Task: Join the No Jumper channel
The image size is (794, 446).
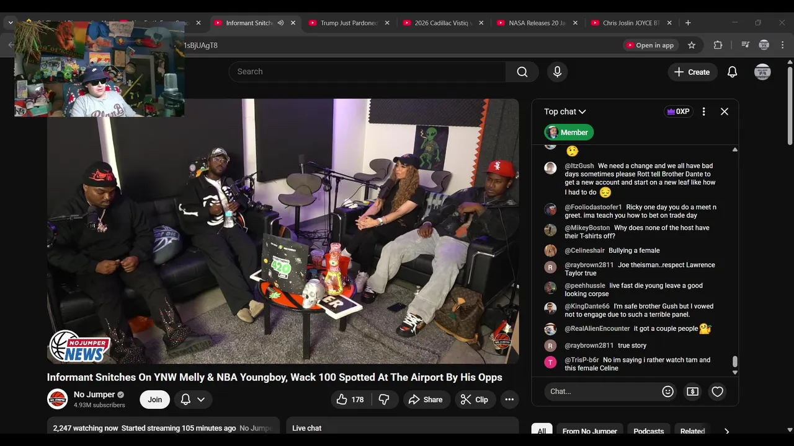Action: tap(154, 400)
